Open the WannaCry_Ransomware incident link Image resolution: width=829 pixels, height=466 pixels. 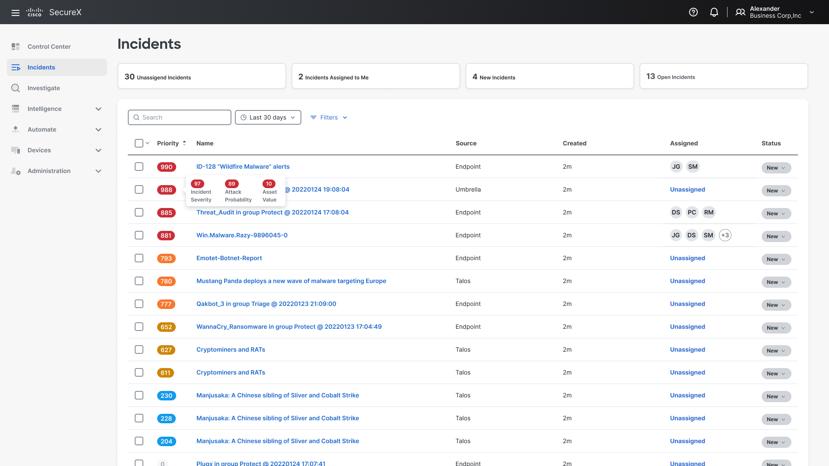[x=289, y=327]
